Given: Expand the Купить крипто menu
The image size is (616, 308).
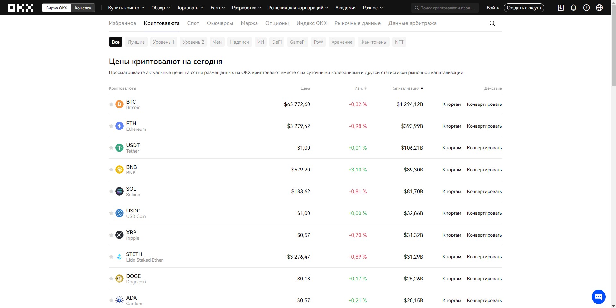Looking at the screenshot, I should [126, 8].
